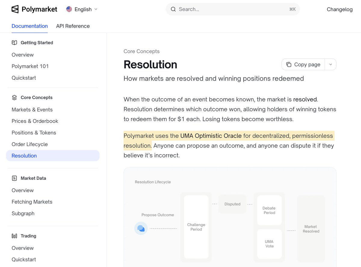Open Overview under Trading
361x267 pixels.
point(23,248)
